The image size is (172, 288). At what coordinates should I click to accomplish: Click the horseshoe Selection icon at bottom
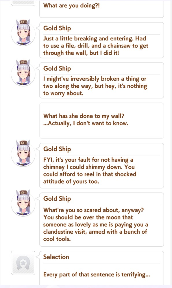pos(23,263)
